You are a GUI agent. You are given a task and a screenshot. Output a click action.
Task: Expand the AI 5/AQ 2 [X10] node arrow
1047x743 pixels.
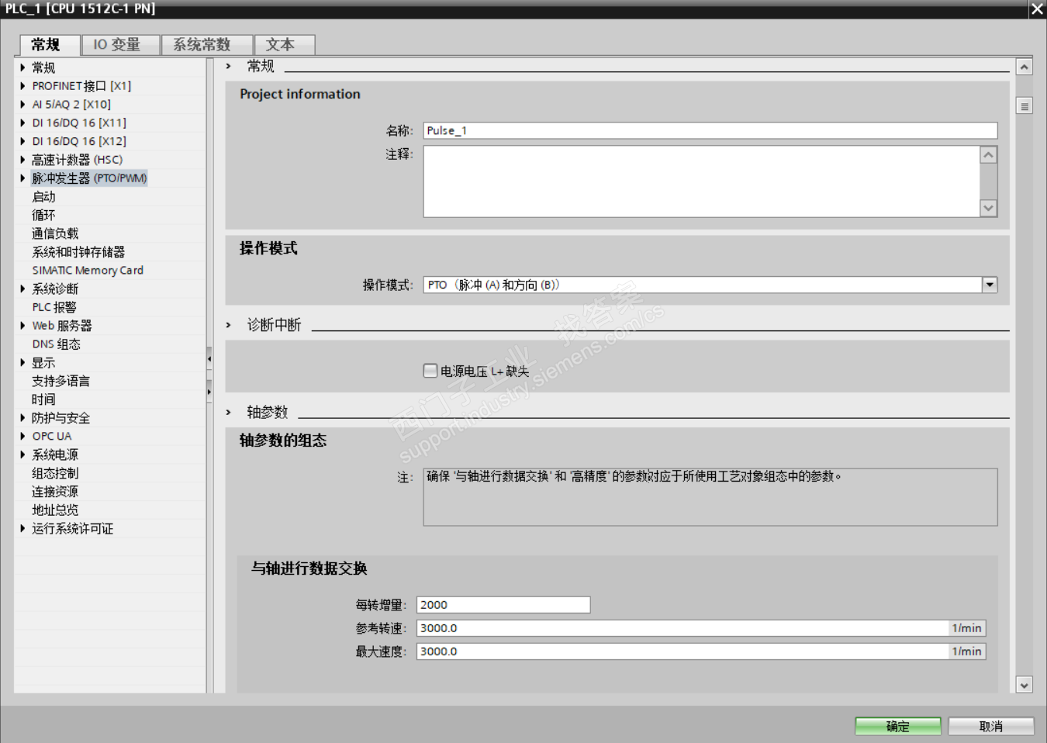[22, 105]
